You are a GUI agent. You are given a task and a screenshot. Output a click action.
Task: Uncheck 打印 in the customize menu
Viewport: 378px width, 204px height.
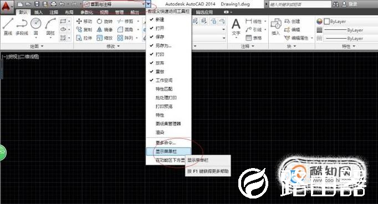click(x=168, y=54)
